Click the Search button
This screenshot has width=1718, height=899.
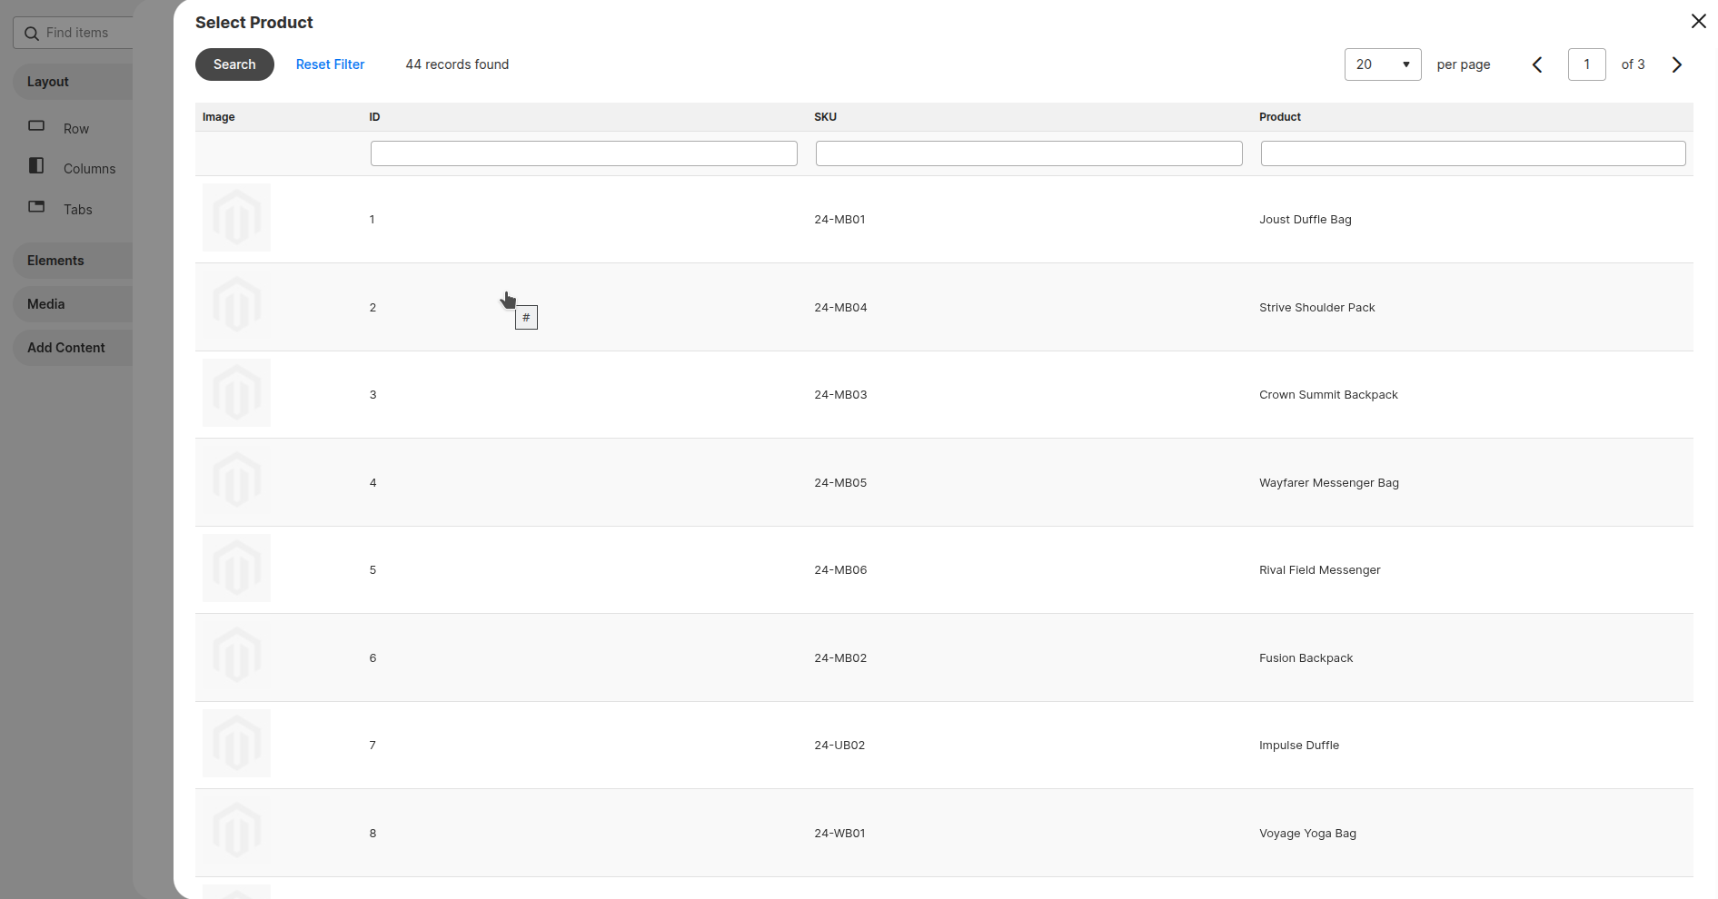click(x=233, y=64)
